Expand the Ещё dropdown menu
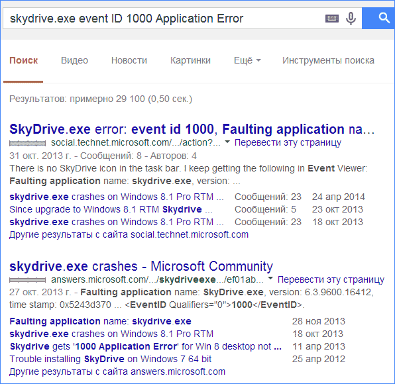Screen dimensions: 395x384 [x=247, y=60]
